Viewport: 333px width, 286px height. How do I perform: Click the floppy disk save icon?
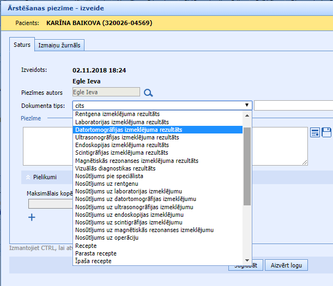[x=326, y=132]
